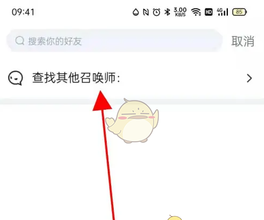The height and width of the screenshot is (220, 264).
Task: Tap the network speed KB/S indicator
Action: [180, 12]
